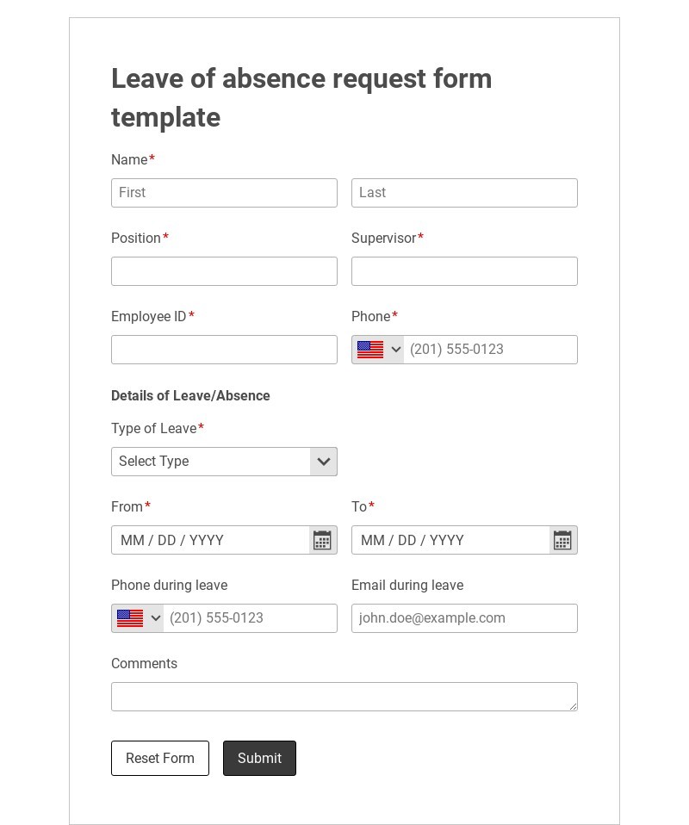Focus the Email during leave field
The height and width of the screenshot is (825, 689).
click(464, 618)
